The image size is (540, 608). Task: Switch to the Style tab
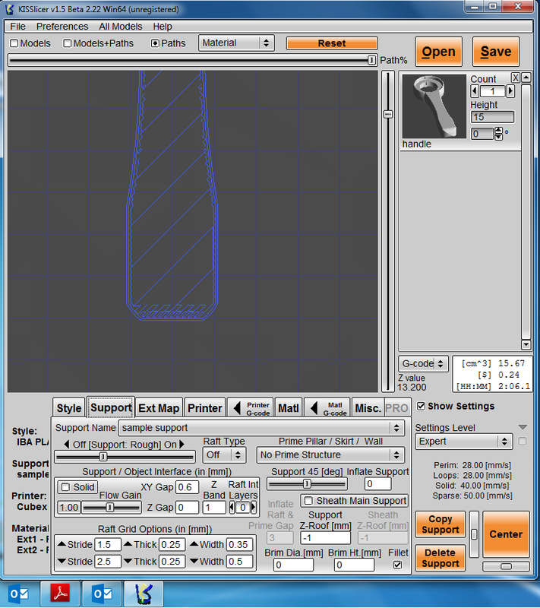pos(69,408)
